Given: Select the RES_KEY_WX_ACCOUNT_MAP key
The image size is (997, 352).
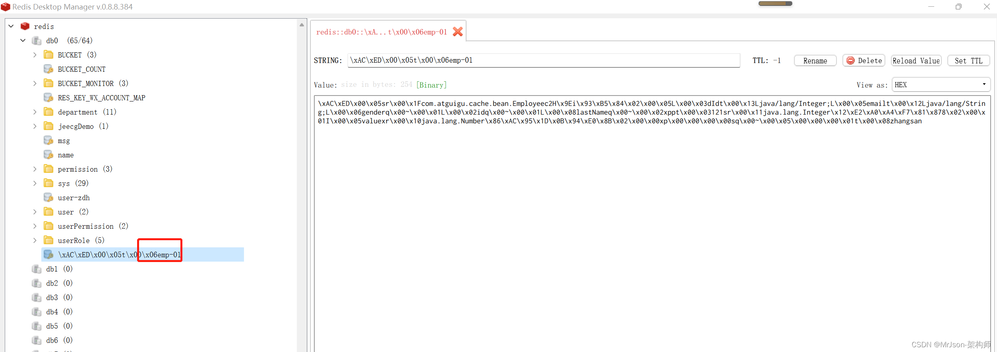Looking at the screenshot, I should [101, 98].
